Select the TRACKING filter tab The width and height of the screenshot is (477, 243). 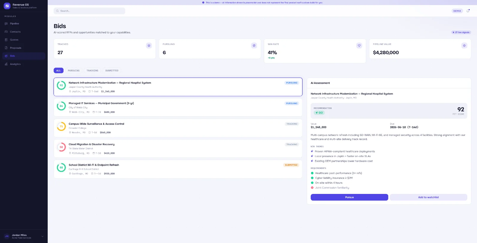click(92, 70)
